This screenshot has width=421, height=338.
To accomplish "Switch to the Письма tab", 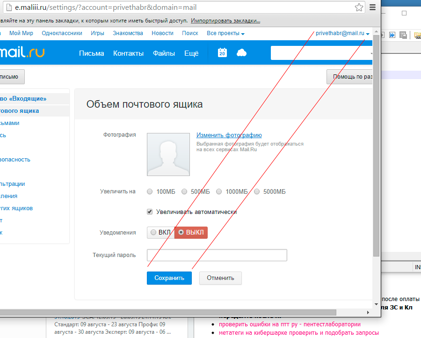I will click(x=91, y=53).
